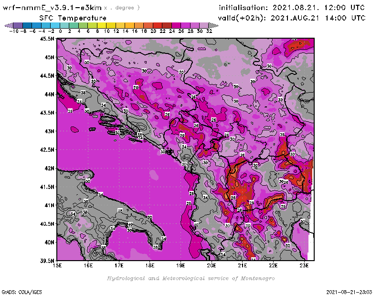The height and width of the screenshot is (295, 382).
Task: Click the 43.5N latitude label
Action: pos(47,113)
